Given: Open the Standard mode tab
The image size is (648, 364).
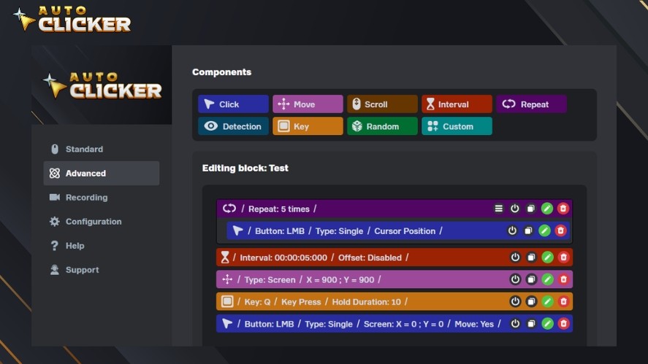Looking at the screenshot, I should (x=102, y=149).
